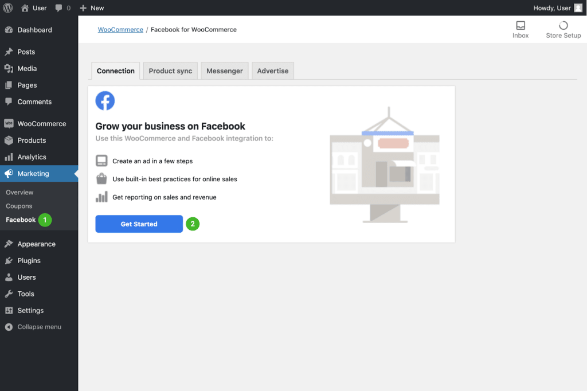This screenshot has height=391, width=587.
Task: Click the Analytics bar chart icon
Action: [x=9, y=157]
